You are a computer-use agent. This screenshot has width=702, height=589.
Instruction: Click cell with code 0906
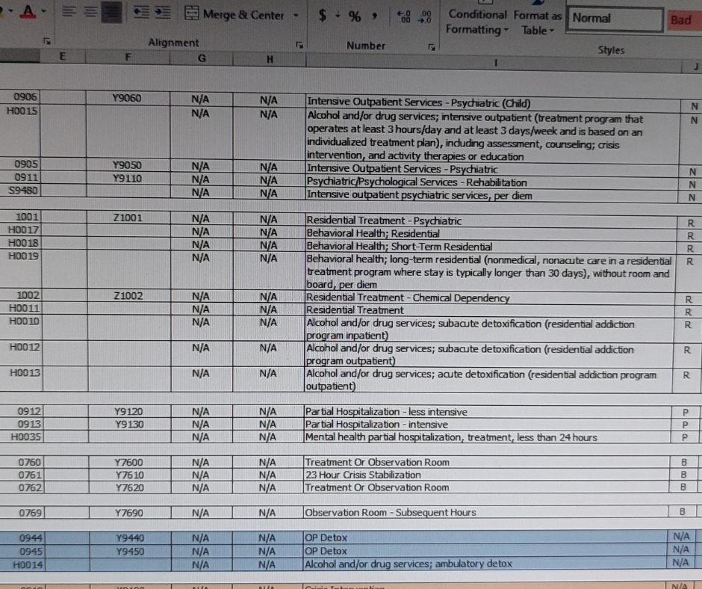tap(20, 97)
